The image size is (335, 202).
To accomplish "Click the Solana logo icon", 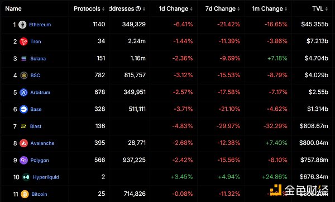I will tap(23, 59).
